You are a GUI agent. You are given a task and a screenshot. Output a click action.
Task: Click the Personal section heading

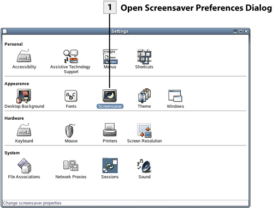click(14, 44)
